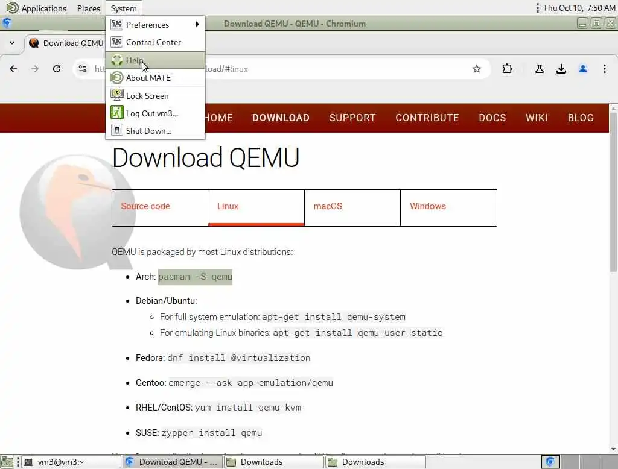Click 'dnf install @virtualization' text
The height and width of the screenshot is (469, 618).
click(239, 358)
